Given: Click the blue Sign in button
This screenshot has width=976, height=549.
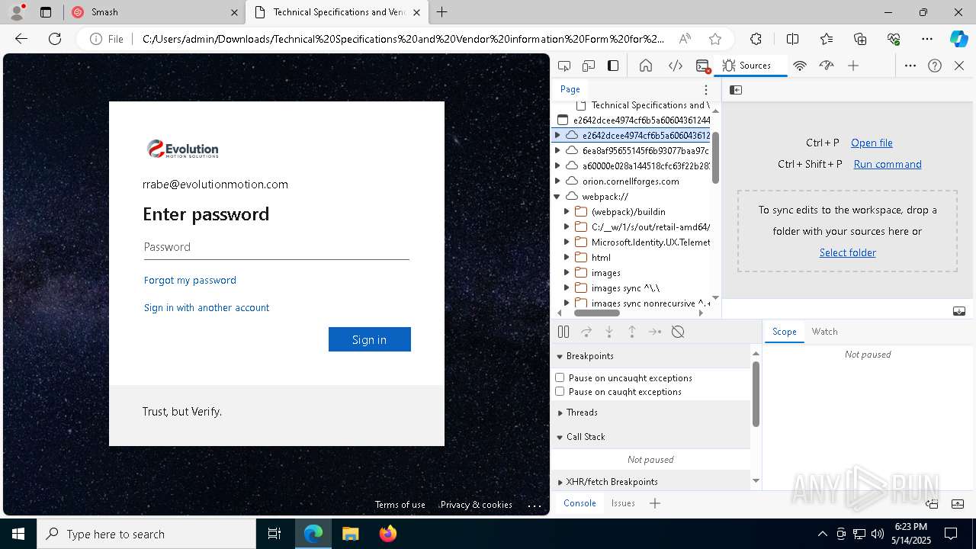Looking at the screenshot, I should point(370,339).
